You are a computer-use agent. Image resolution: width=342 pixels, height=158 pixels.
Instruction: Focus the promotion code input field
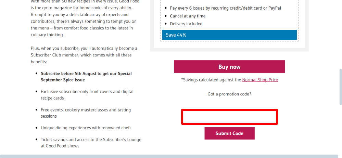click(x=229, y=117)
